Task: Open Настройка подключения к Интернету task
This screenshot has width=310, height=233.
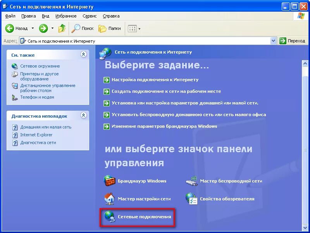Action: tap(155, 80)
